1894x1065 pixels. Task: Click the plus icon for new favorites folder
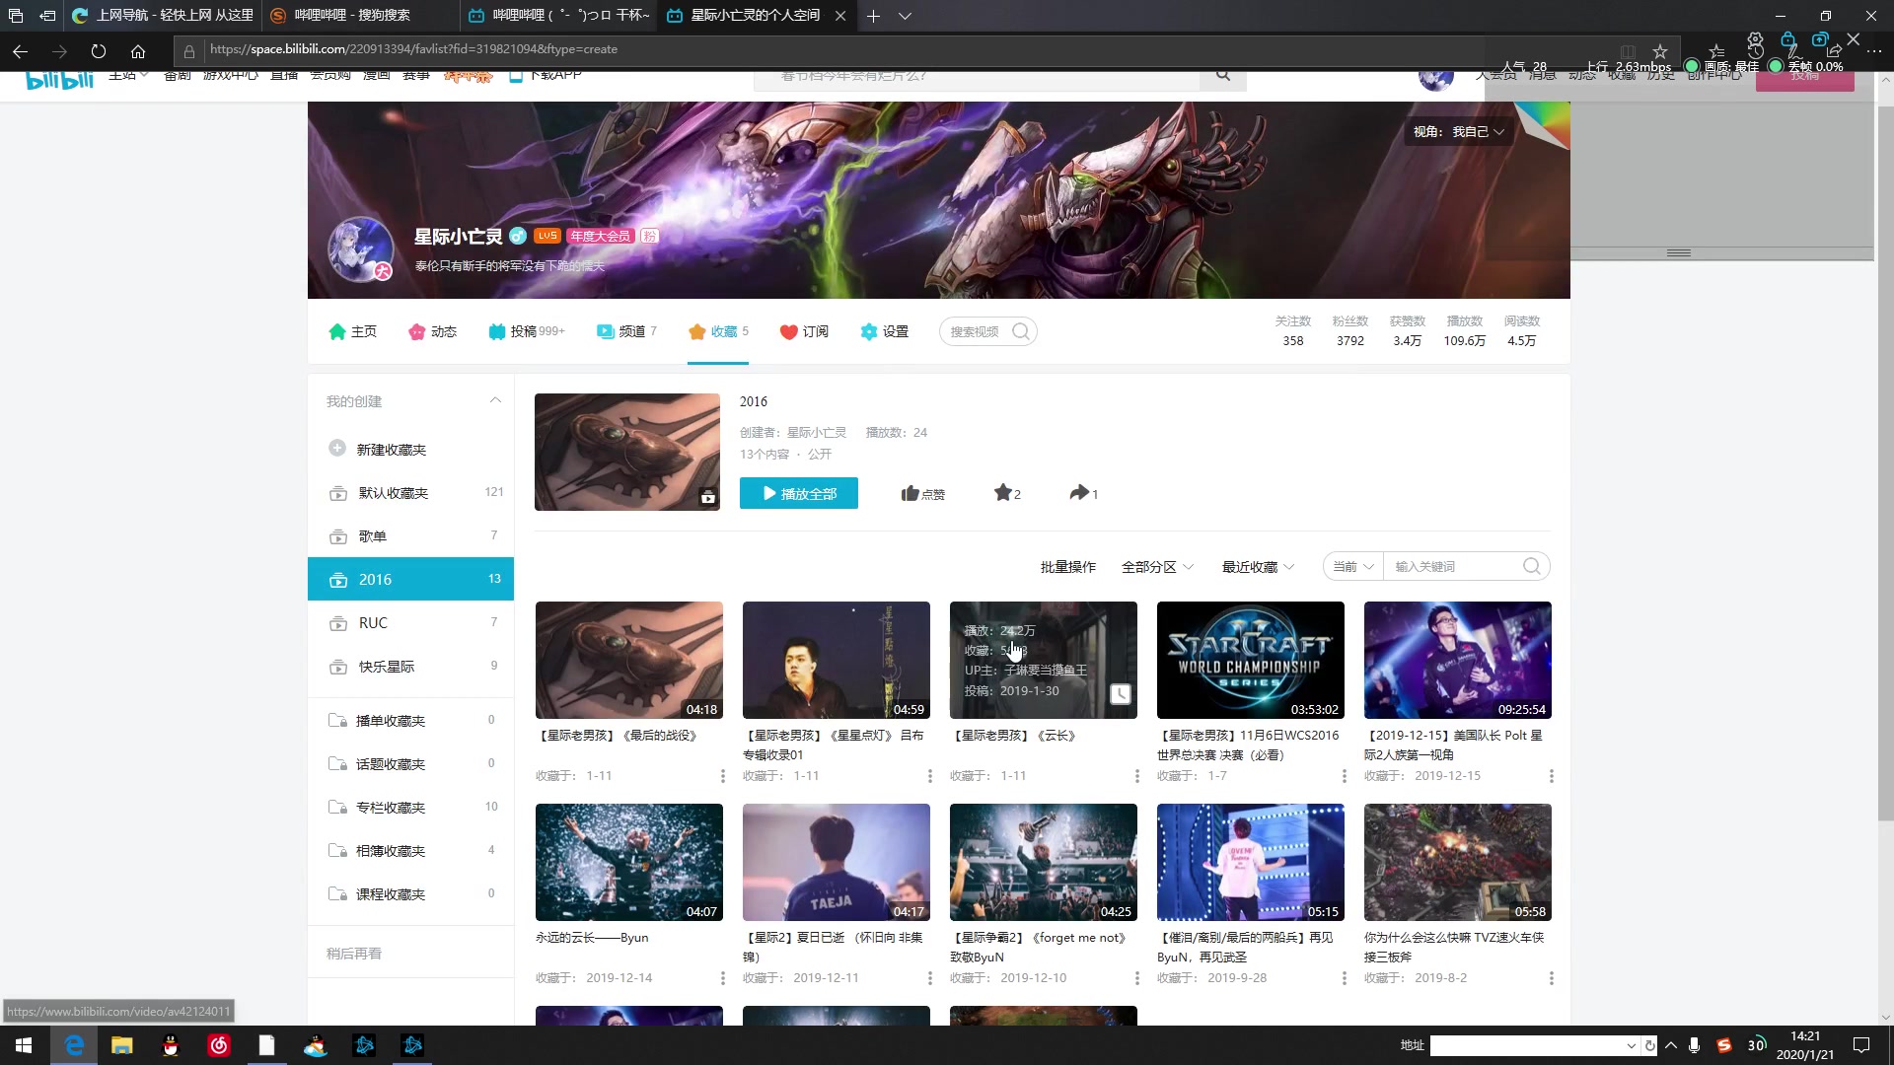[337, 449]
